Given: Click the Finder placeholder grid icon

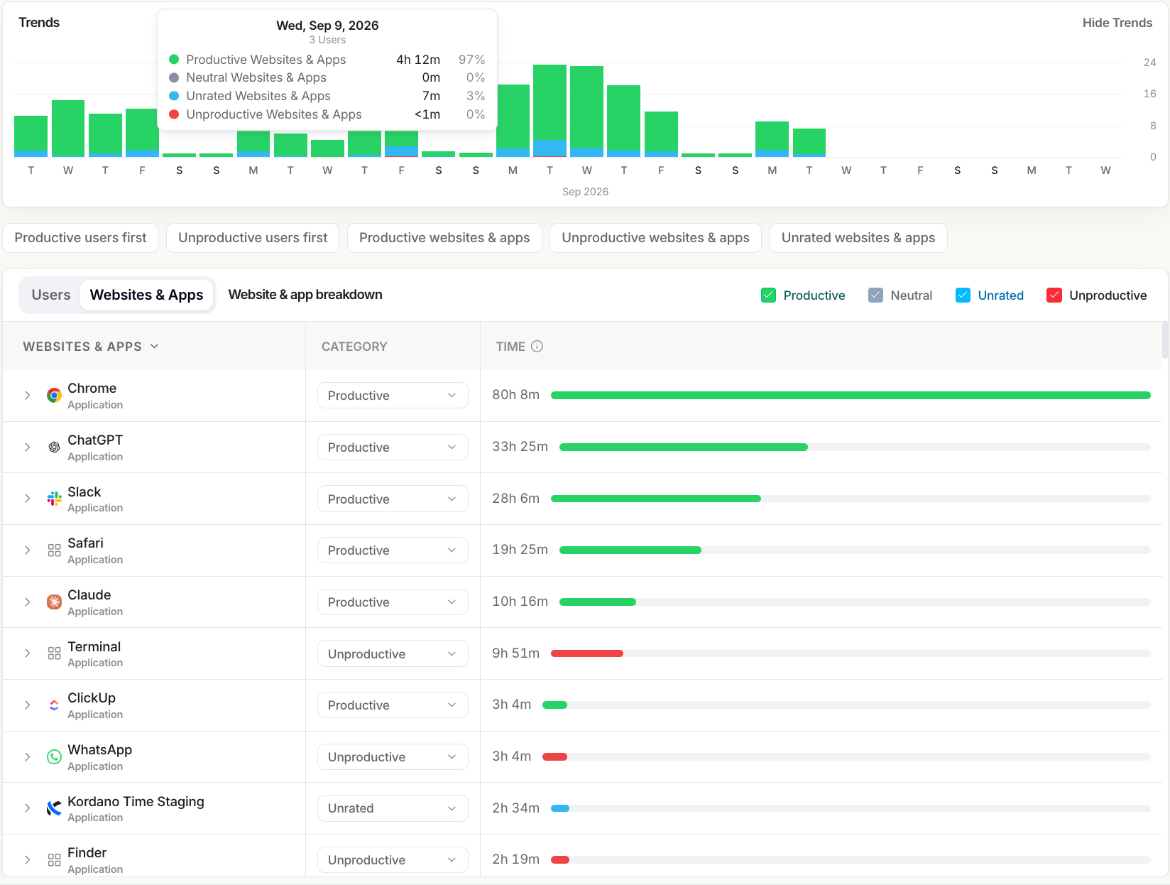Looking at the screenshot, I should [54, 860].
